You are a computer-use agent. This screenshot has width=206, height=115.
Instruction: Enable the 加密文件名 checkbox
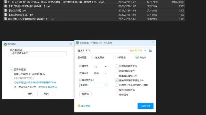point(12,74)
